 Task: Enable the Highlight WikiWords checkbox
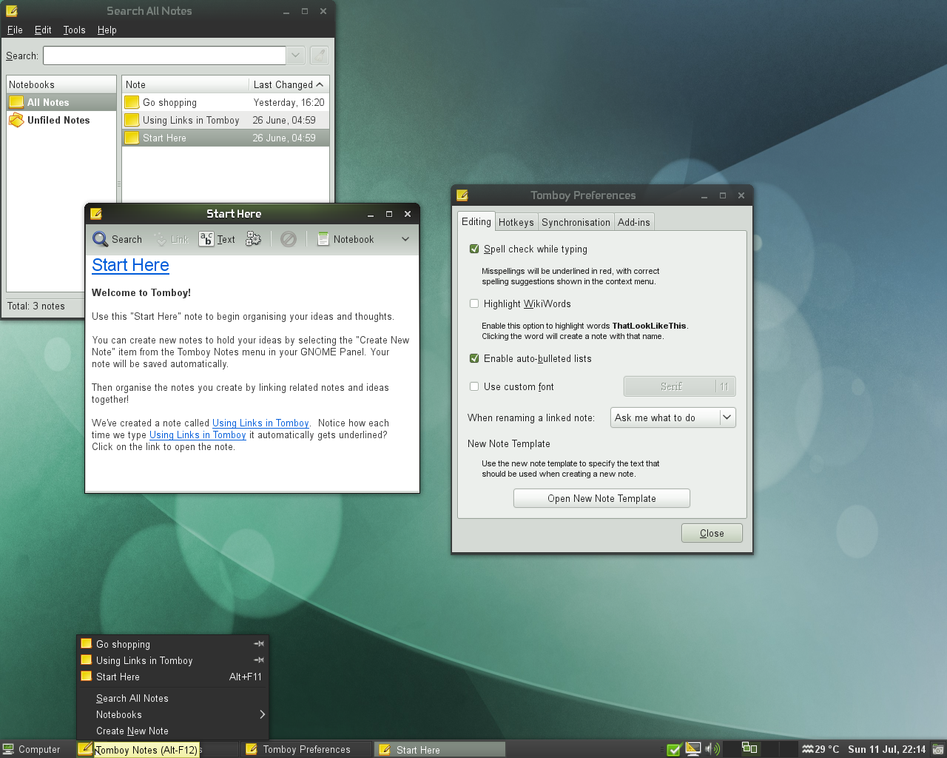point(474,303)
